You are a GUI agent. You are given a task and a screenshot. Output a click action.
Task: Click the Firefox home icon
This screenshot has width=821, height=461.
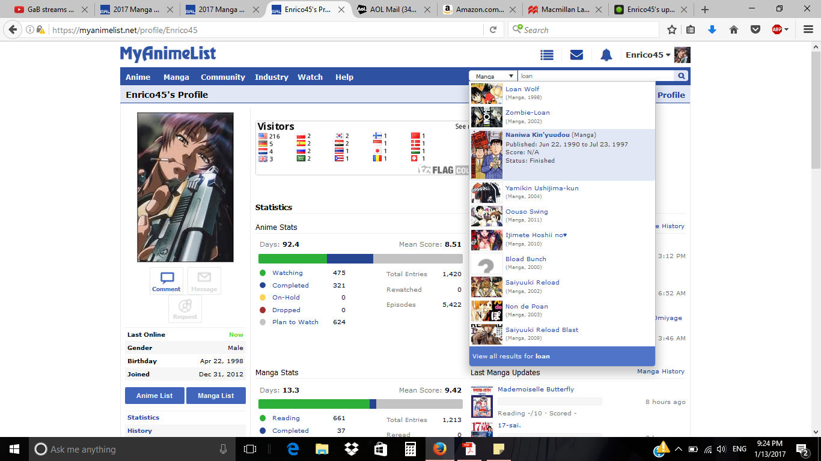(733, 29)
